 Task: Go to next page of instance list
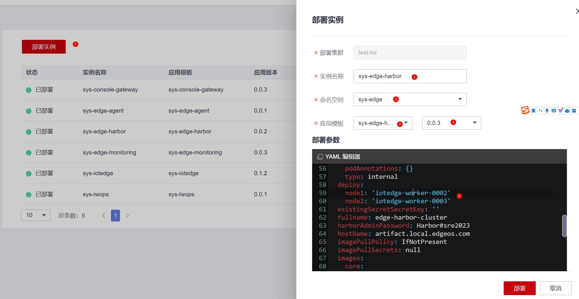128,216
